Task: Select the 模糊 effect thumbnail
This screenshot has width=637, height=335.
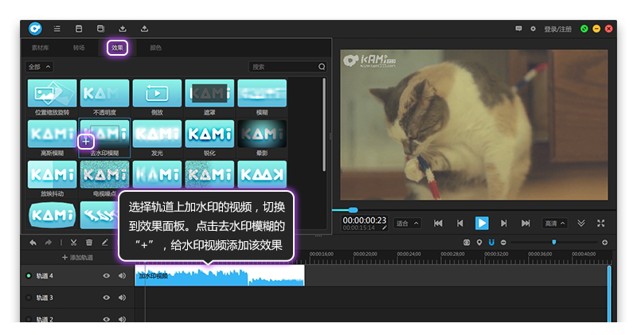Action: (x=262, y=93)
